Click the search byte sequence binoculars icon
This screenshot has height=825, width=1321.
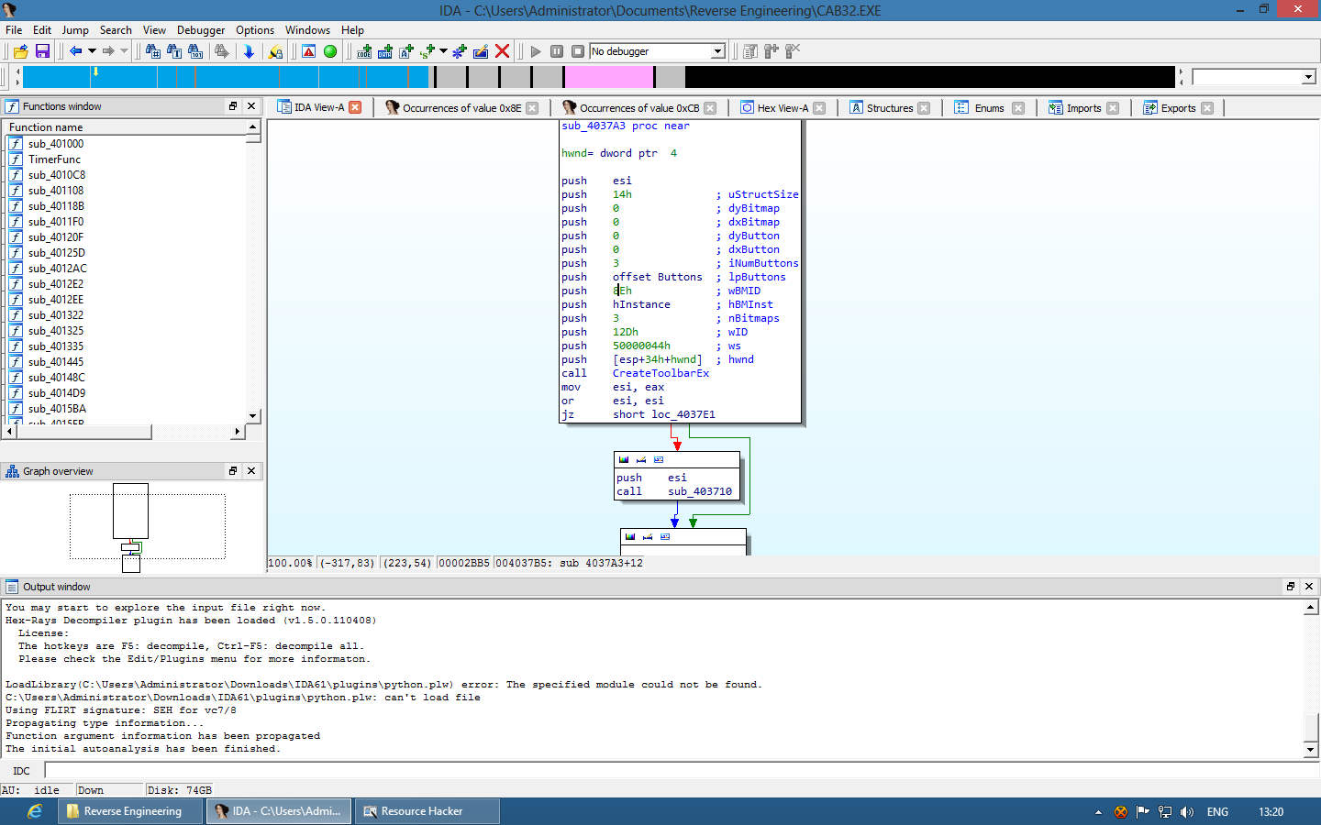[195, 51]
